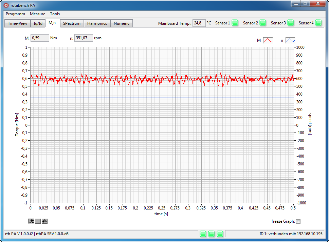
Task: Switch to the Iq/Id tab
Action: 38,23
